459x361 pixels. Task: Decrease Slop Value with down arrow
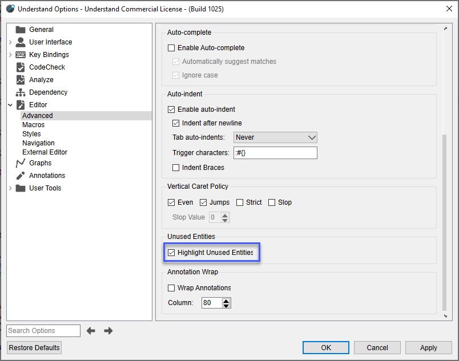[x=225, y=220]
